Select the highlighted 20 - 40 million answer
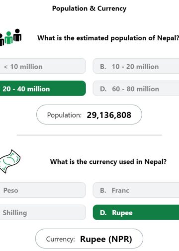Image resolution: width=179 pixels, height=251 pixels. pos(43,88)
